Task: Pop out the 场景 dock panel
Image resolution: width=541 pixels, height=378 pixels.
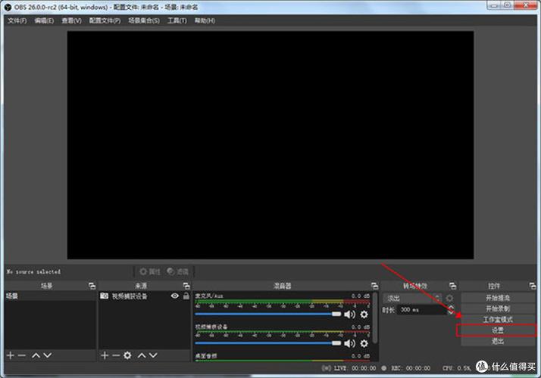Action: click(x=92, y=286)
